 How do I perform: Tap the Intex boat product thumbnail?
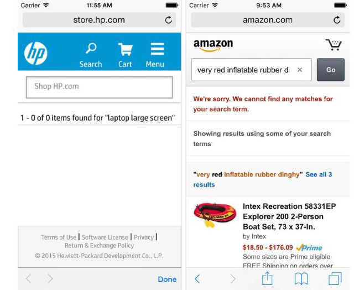(215, 216)
